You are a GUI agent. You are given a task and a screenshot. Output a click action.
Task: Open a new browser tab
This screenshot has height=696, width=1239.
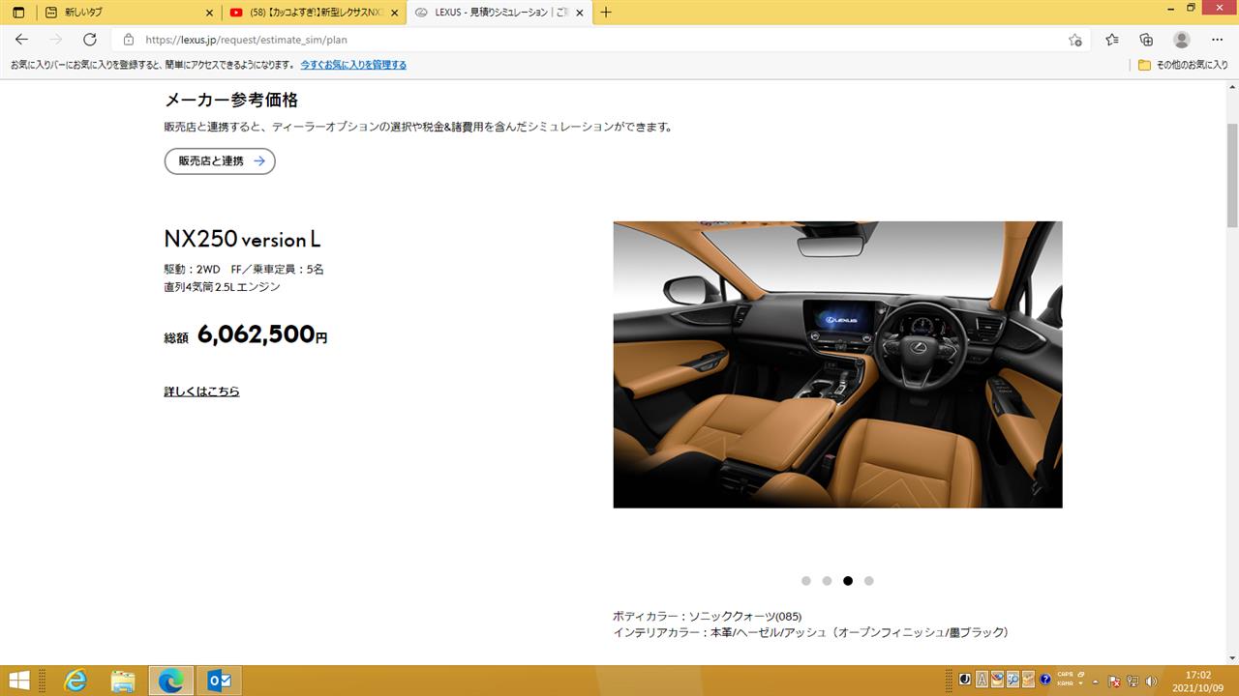pyautogui.click(x=606, y=13)
